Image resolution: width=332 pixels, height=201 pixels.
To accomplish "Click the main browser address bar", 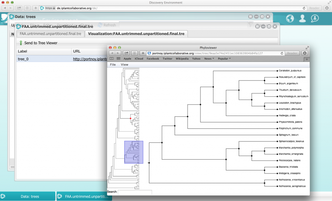I will click(x=173, y=8).
